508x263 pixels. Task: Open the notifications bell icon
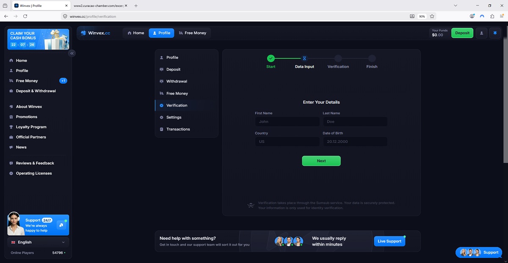[x=495, y=33]
